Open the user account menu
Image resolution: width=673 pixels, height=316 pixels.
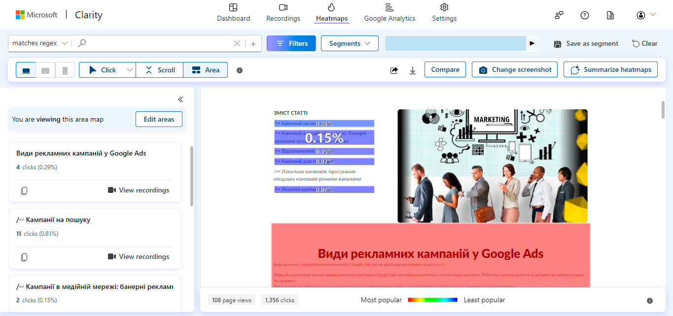point(646,15)
